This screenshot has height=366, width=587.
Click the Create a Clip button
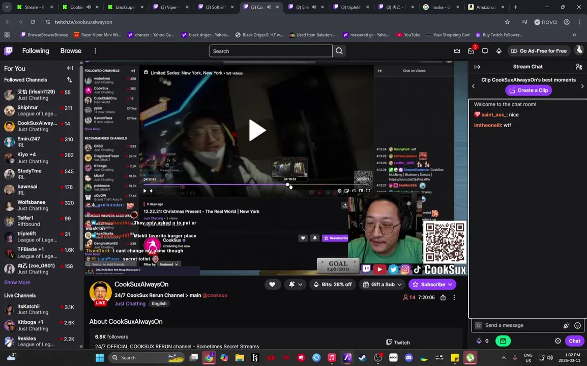(529, 90)
